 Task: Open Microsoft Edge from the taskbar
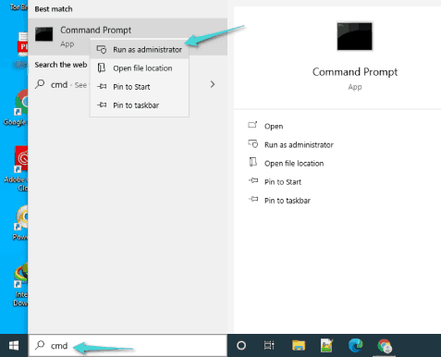[x=355, y=346]
